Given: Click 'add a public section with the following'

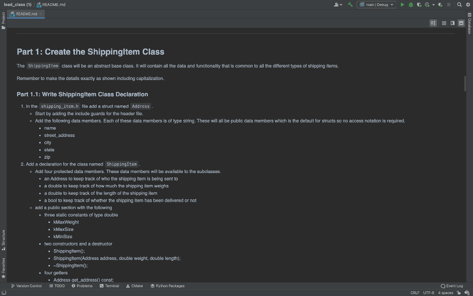Looking at the screenshot, I should 73,208.
